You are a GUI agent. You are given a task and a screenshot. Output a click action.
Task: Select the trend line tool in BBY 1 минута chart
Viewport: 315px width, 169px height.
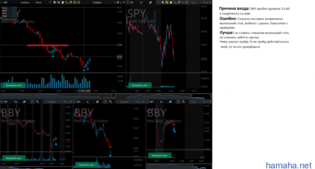67,2
